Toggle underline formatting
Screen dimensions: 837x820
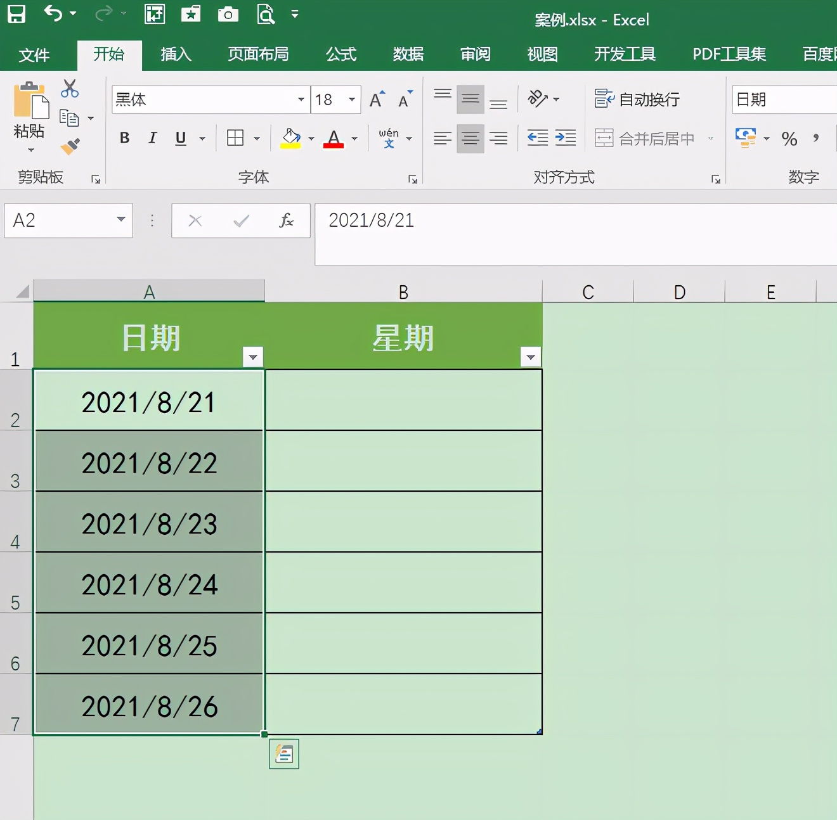click(181, 138)
